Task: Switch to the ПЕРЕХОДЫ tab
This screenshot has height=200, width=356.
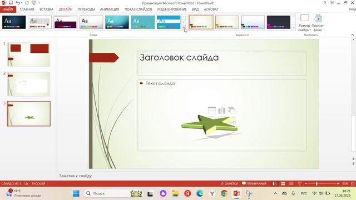Action: [86, 9]
